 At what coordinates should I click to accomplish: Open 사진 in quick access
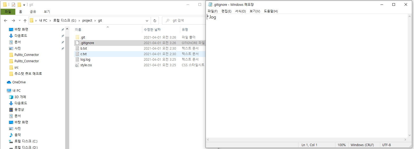[x=18, y=48]
